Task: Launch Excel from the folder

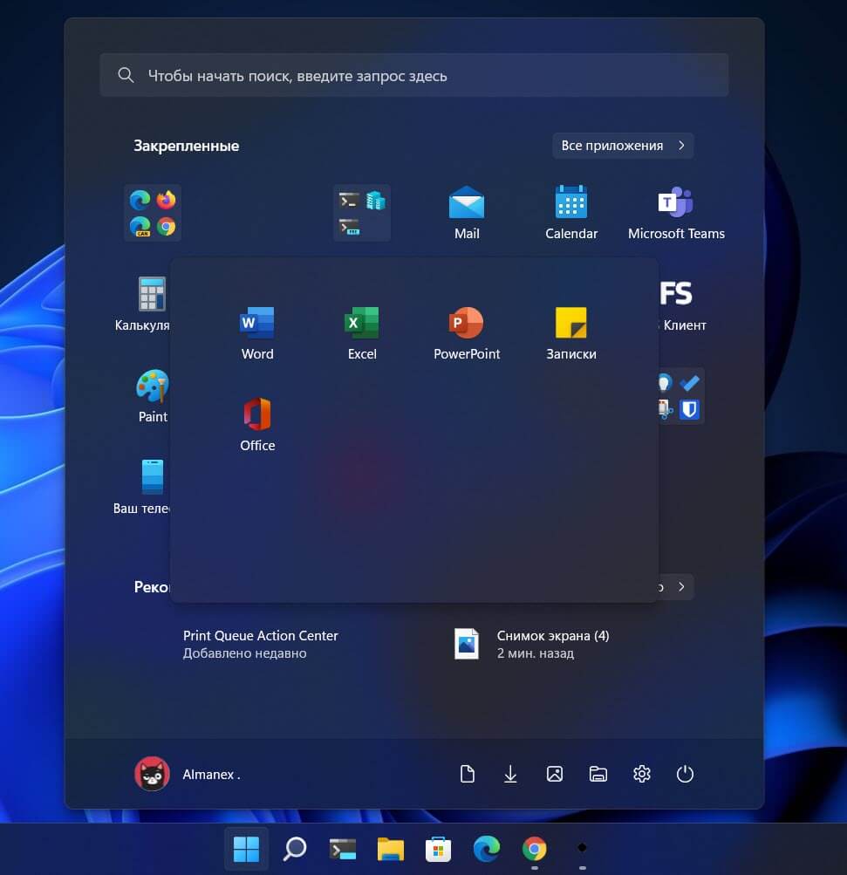Action: pyautogui.click(x=362, y=333)
